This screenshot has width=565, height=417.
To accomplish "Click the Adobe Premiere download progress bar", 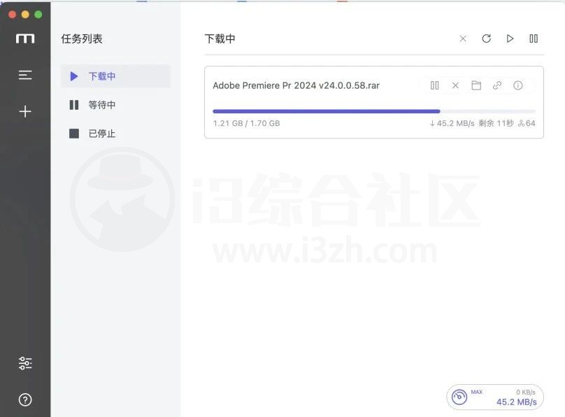I will point(374,111).
